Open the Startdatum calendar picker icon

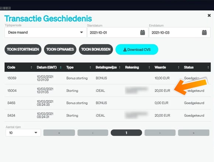142,32
